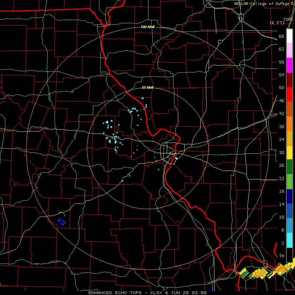Pick the cyan legend swatch
295x295 pixels.
[289, 240]
